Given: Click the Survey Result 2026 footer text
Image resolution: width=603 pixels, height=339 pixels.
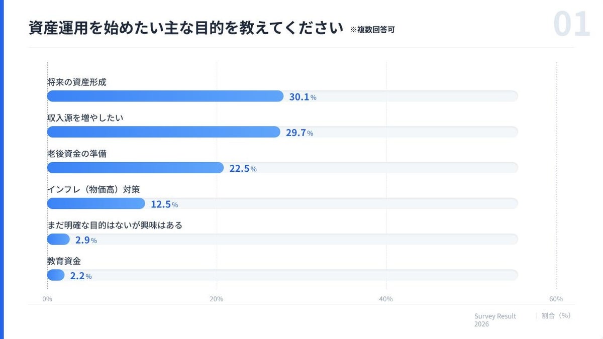Looking at the screenshot, I should click(495, 320).
